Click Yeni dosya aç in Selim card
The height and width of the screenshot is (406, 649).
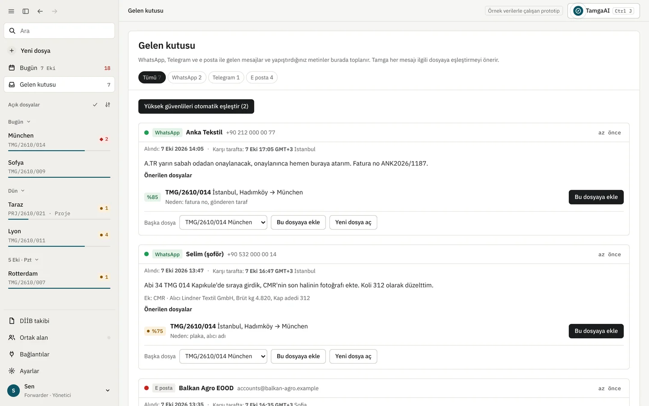[x=353, y=356]
